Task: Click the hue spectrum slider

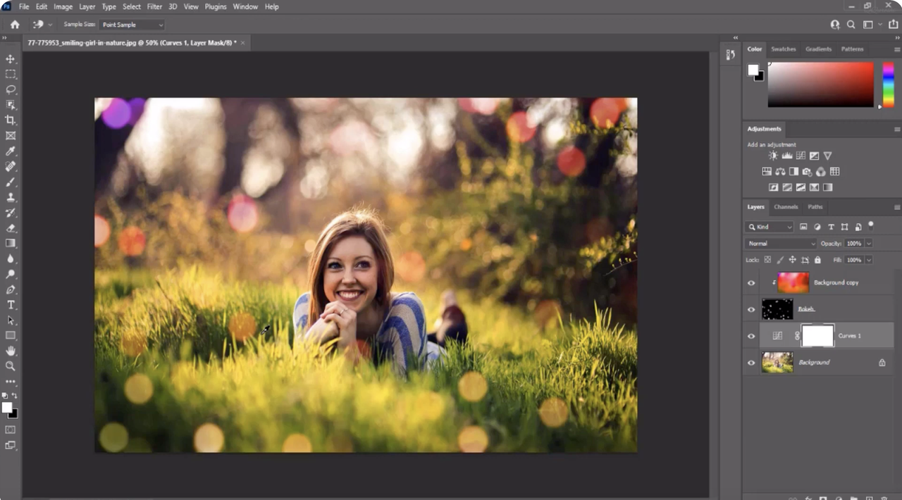Action: 888,85
